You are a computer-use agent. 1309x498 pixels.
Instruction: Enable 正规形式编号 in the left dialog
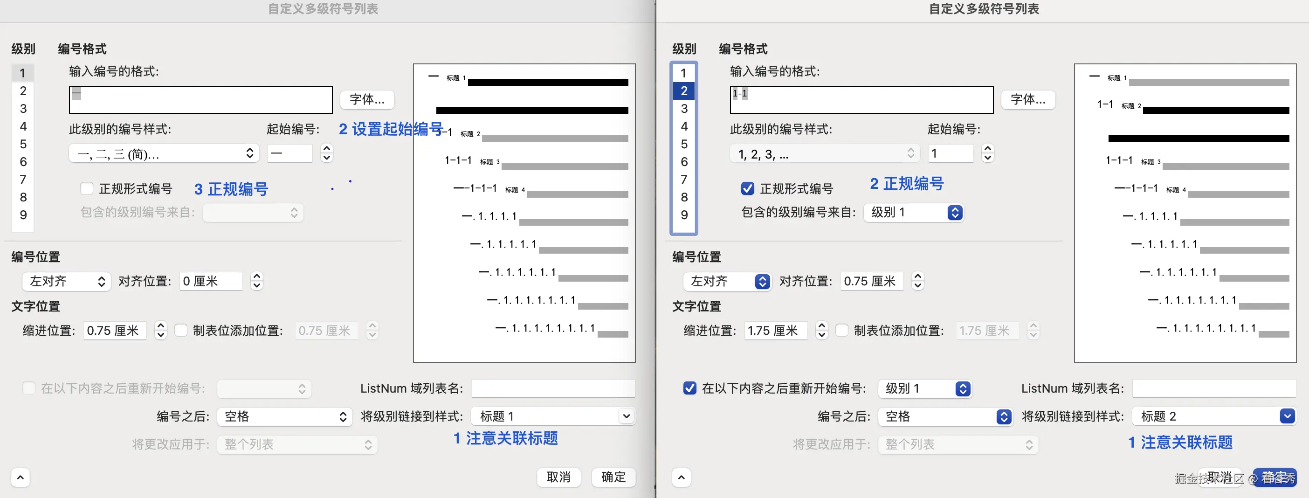[x=86, y=188]
